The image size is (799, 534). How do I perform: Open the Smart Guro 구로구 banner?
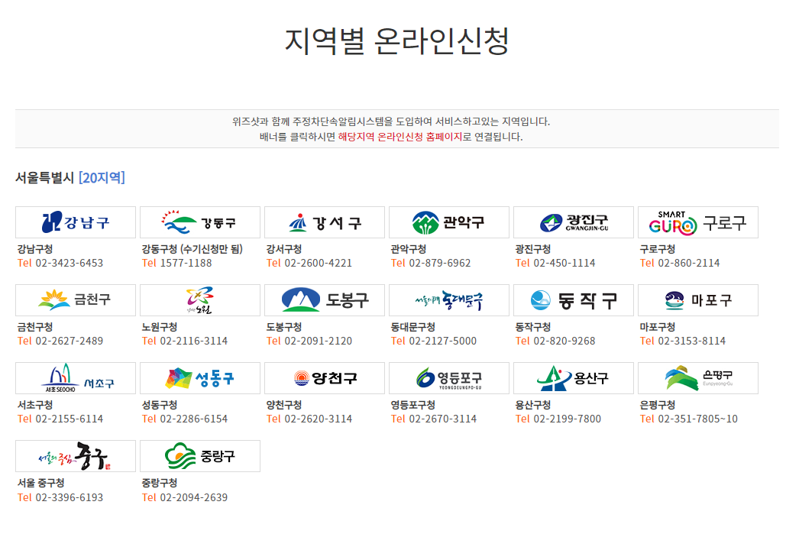click(698, 222)
